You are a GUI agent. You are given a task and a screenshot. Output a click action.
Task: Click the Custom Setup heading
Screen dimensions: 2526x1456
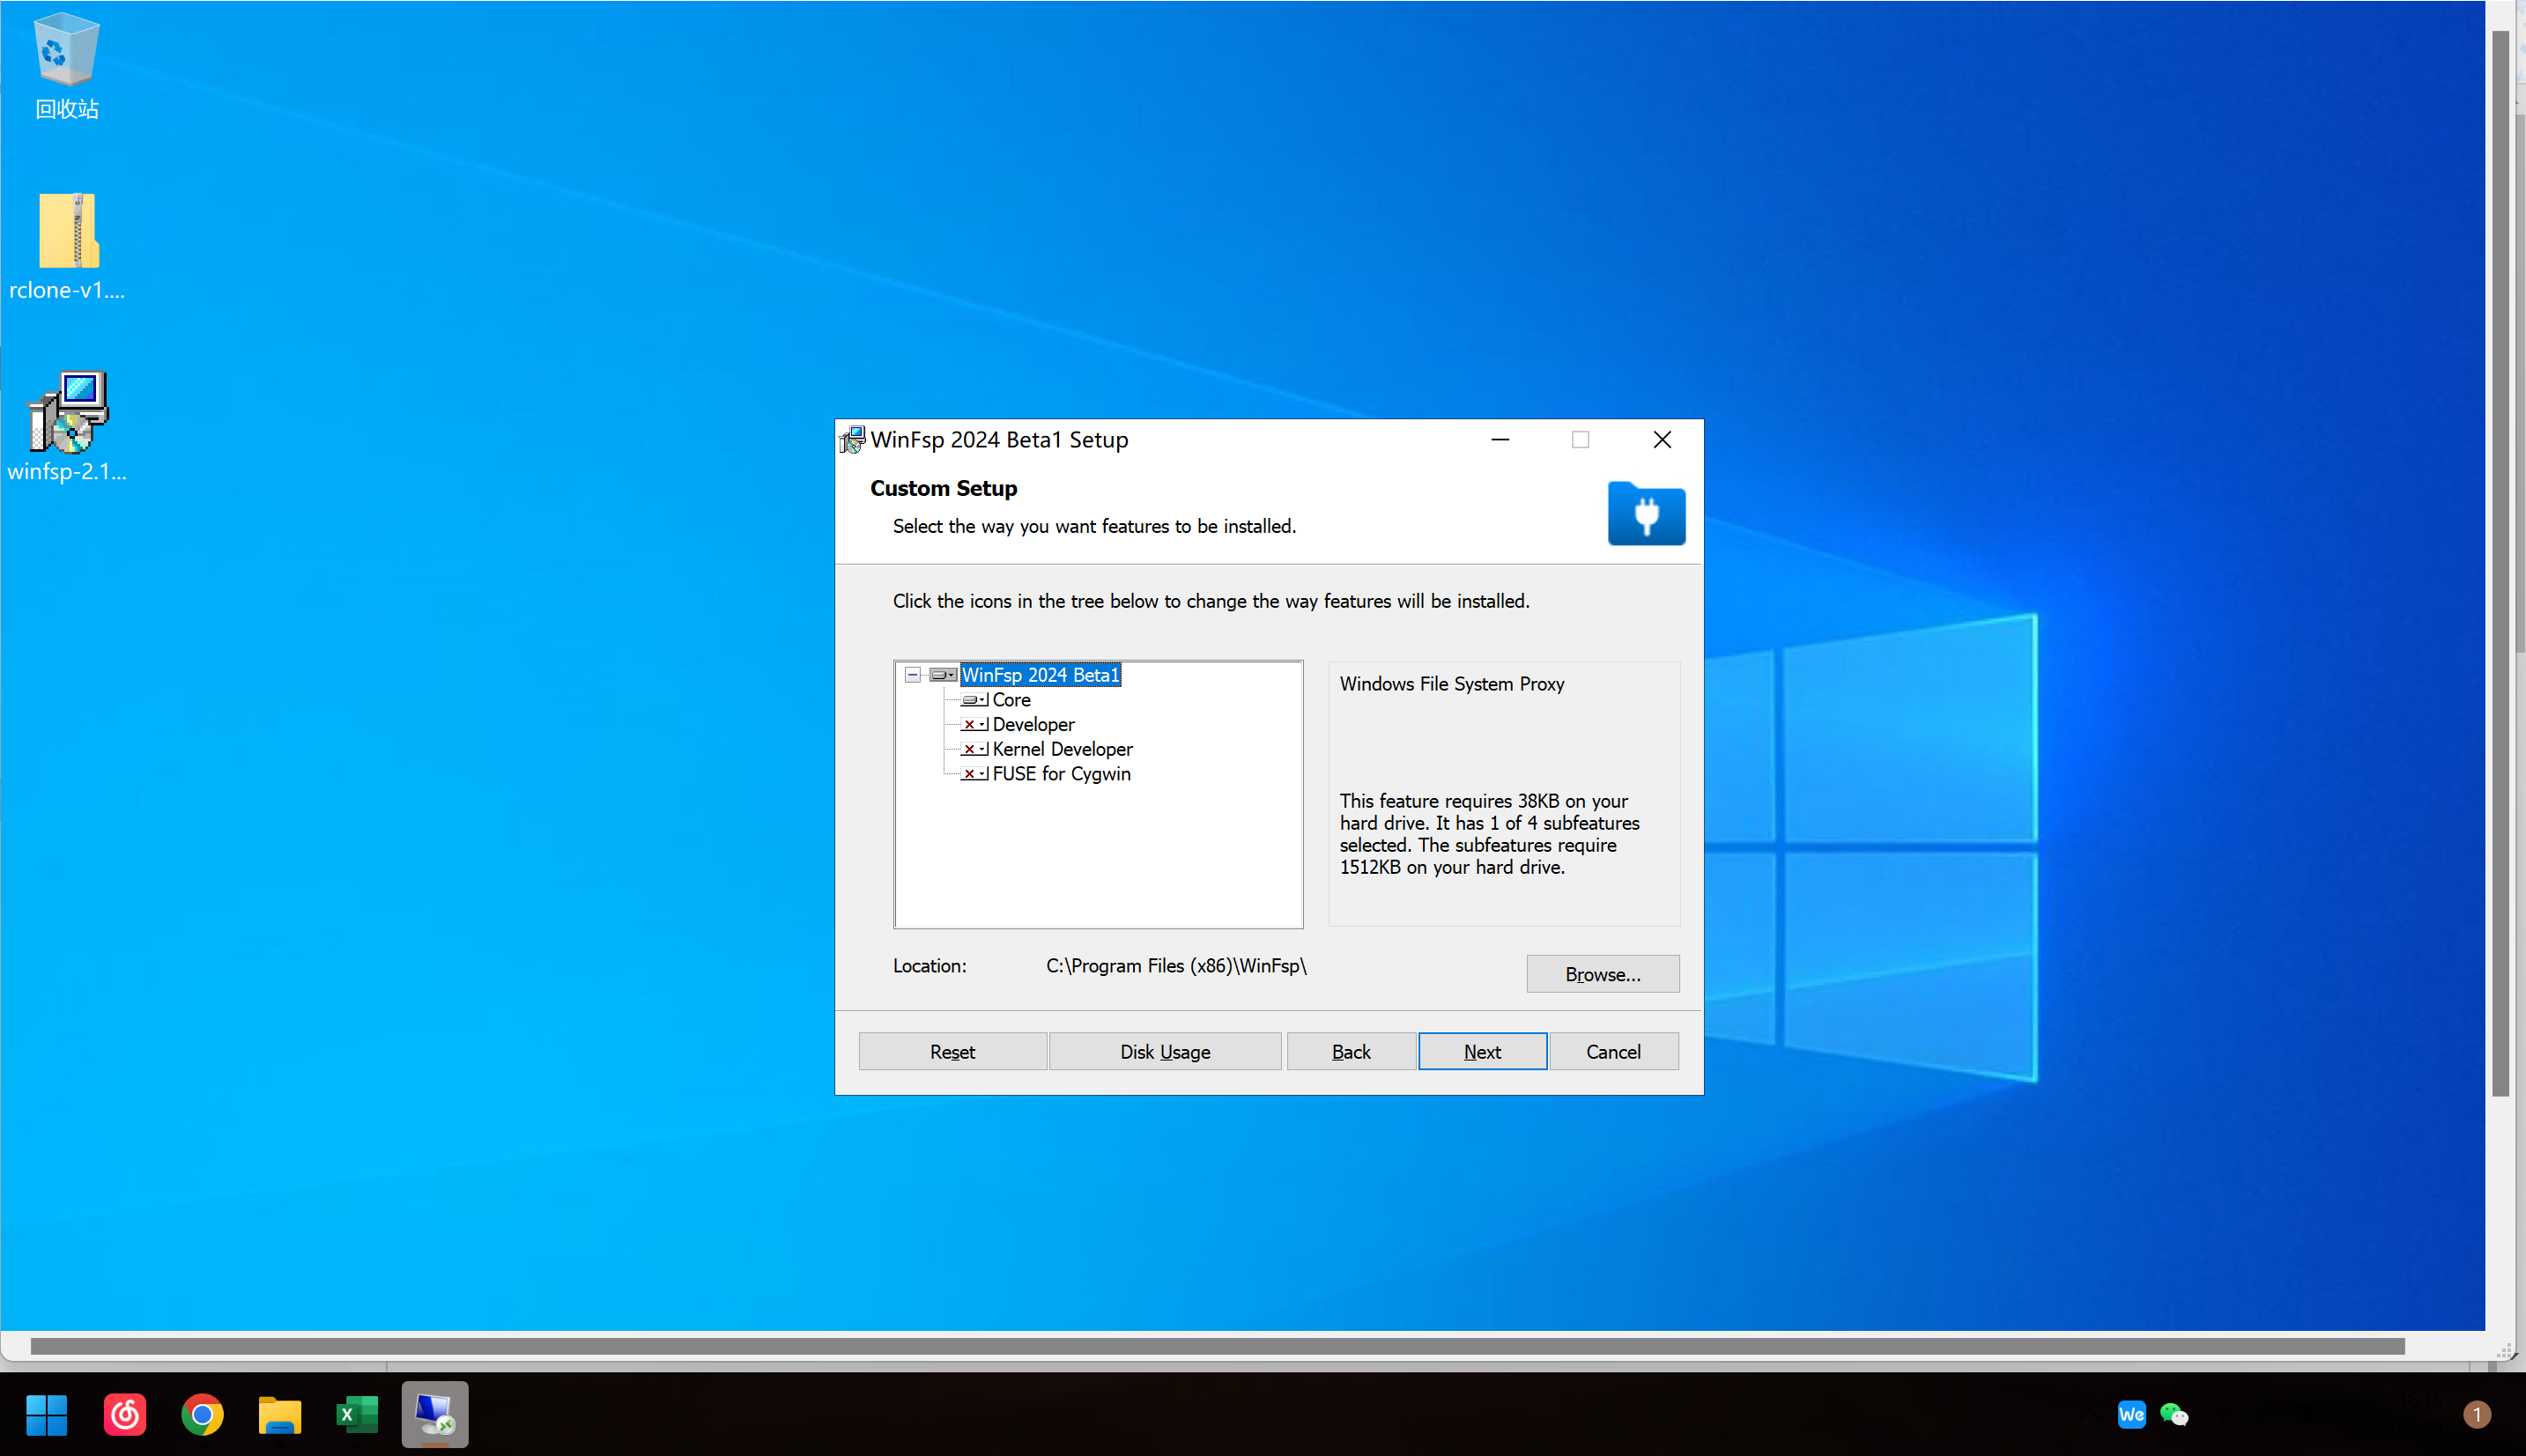(943, 488)
